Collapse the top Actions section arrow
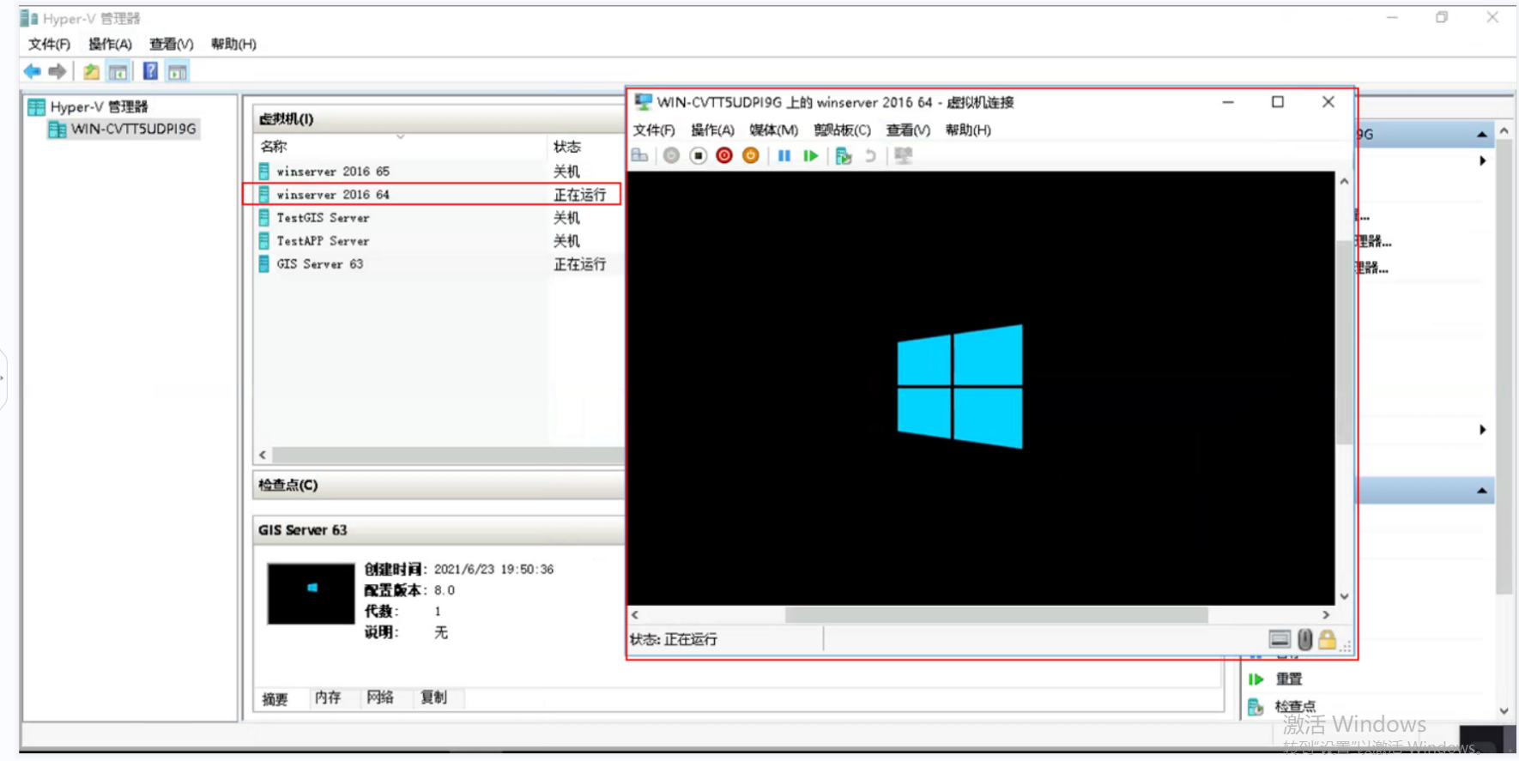The image size is (1519, 761). pos(1481,135)
